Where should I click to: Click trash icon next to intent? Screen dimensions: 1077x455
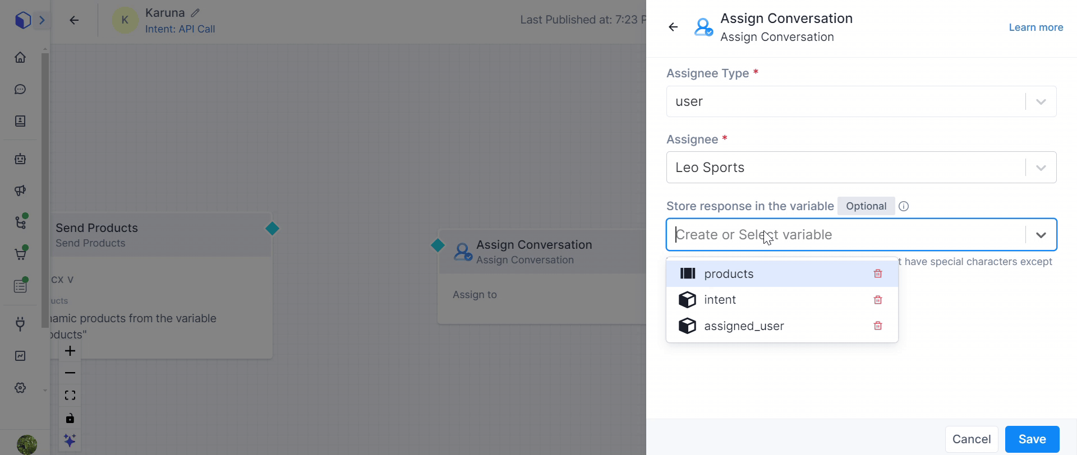click(878, 300)
